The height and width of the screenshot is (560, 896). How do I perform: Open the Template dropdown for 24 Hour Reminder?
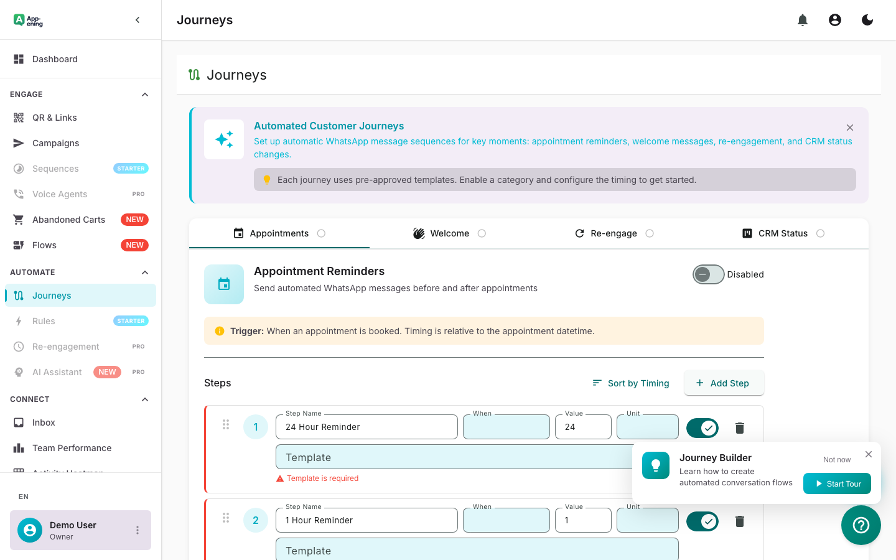pyautogui.click(x=477, y=457)
